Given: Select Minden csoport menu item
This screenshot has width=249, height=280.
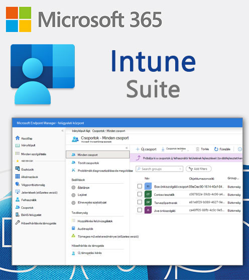Looking at the screenshot, I should [x=98, y=155].
